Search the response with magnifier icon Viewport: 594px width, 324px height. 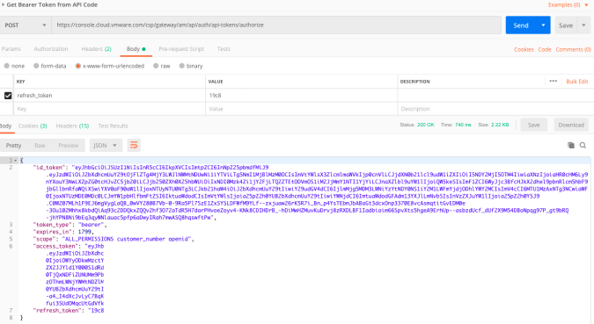[x=583, y=145]
